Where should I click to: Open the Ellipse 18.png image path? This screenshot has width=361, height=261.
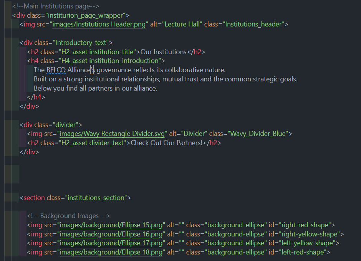coord(111,252)
